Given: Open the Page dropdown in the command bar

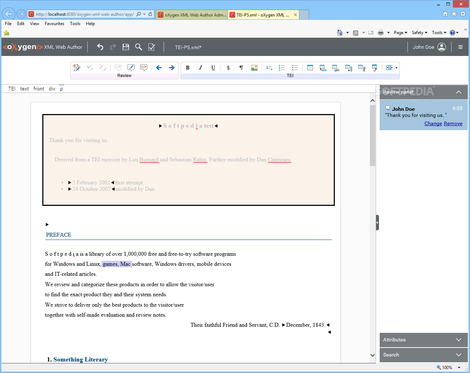Looking at the screenshot, I should (400, 33).
